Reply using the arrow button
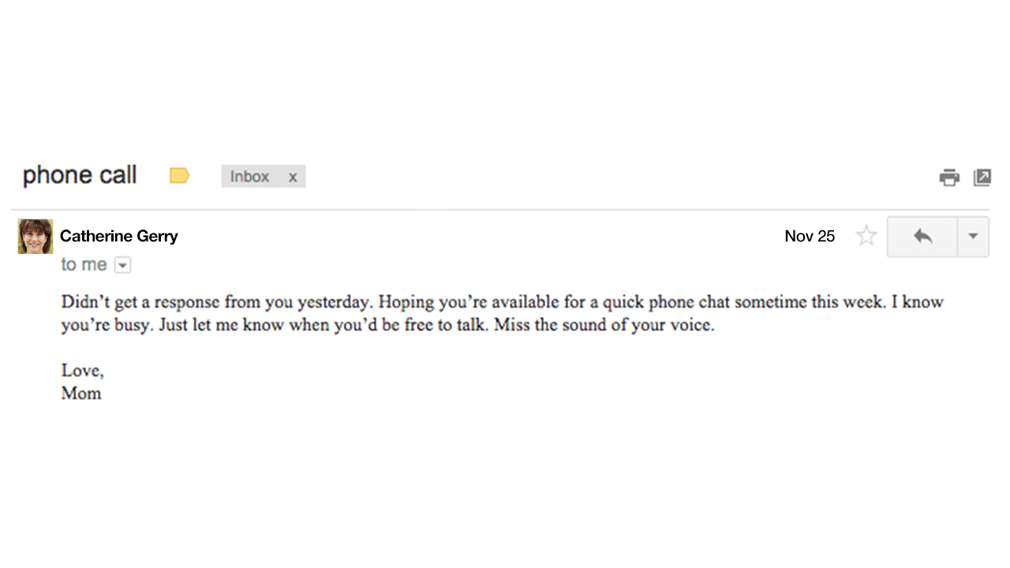Viewport: 1010px width, 568px height. [x=922, y=236]
